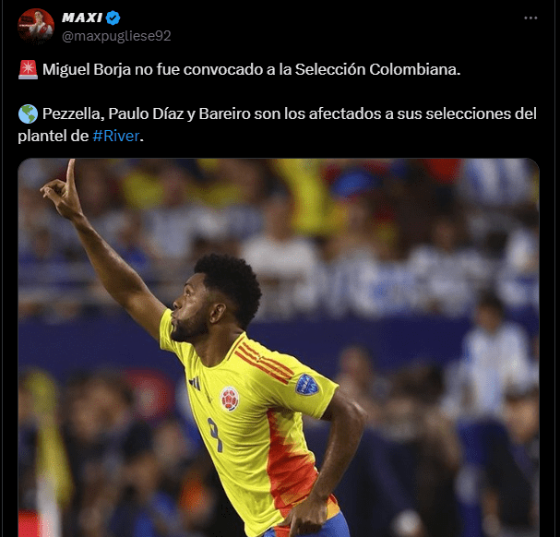Open the attached photo of the player
The width and height of the screenshot is (560, 537).
279,347
